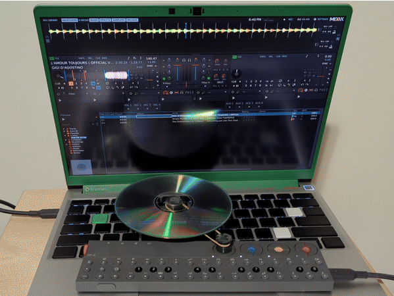This screenshot has width=394, height=296.
Task: Click SYNC on the right deck
Action: point(325,64)
